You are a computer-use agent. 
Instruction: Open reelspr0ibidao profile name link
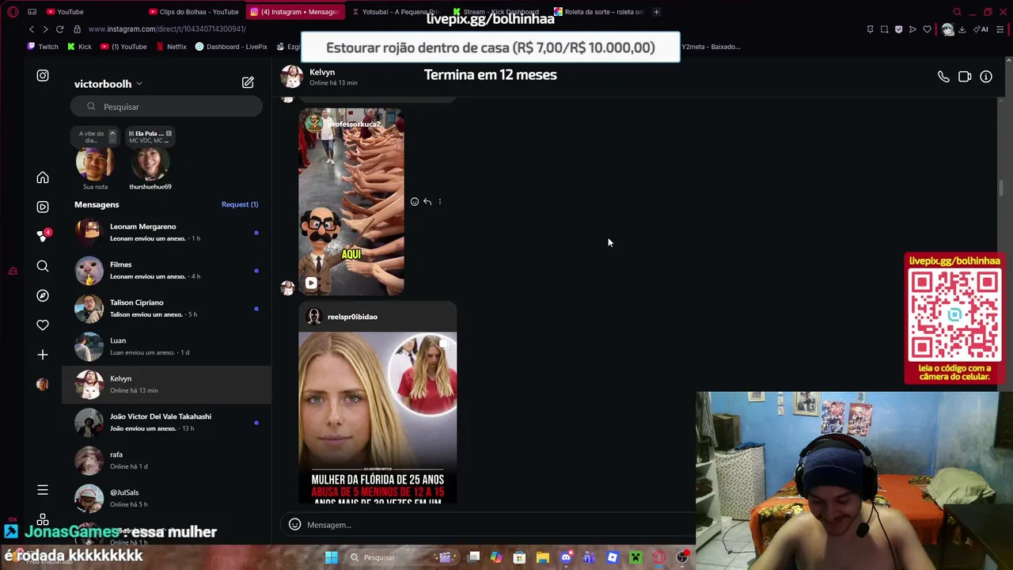tap(352, 317)
